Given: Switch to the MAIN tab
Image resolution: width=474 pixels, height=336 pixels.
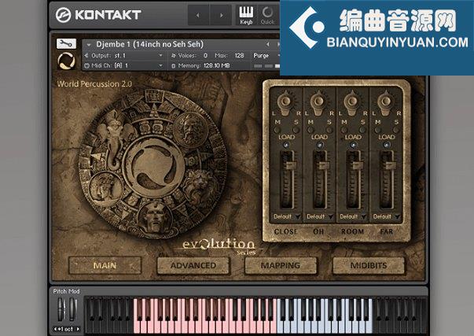Looking at the screenshot, I should click(x=105, y=265).
